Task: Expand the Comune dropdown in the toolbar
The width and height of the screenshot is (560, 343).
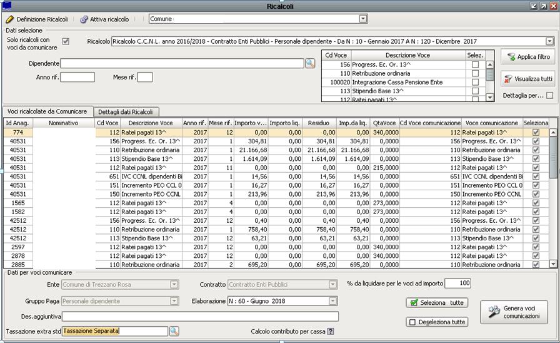Action: click(363, 19)
